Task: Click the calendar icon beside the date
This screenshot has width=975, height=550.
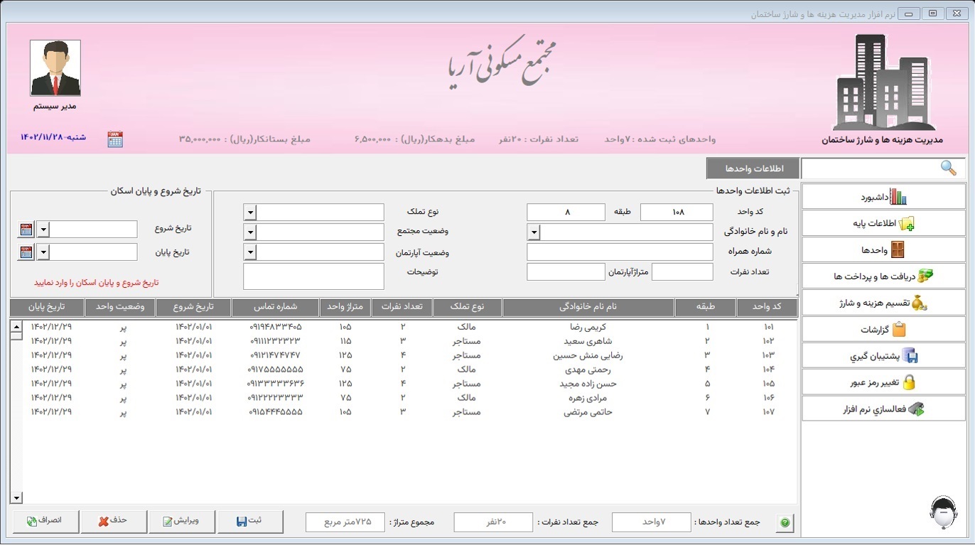Action: (x=116, y=139)
